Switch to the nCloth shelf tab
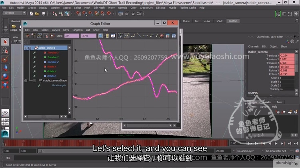This screenshot has width=300, height=168. (220, 21)
